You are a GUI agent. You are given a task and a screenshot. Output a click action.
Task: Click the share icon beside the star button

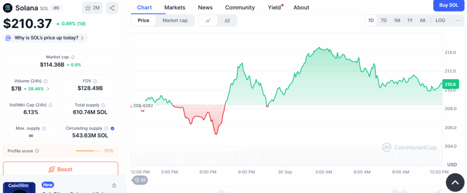pos(112,8)
